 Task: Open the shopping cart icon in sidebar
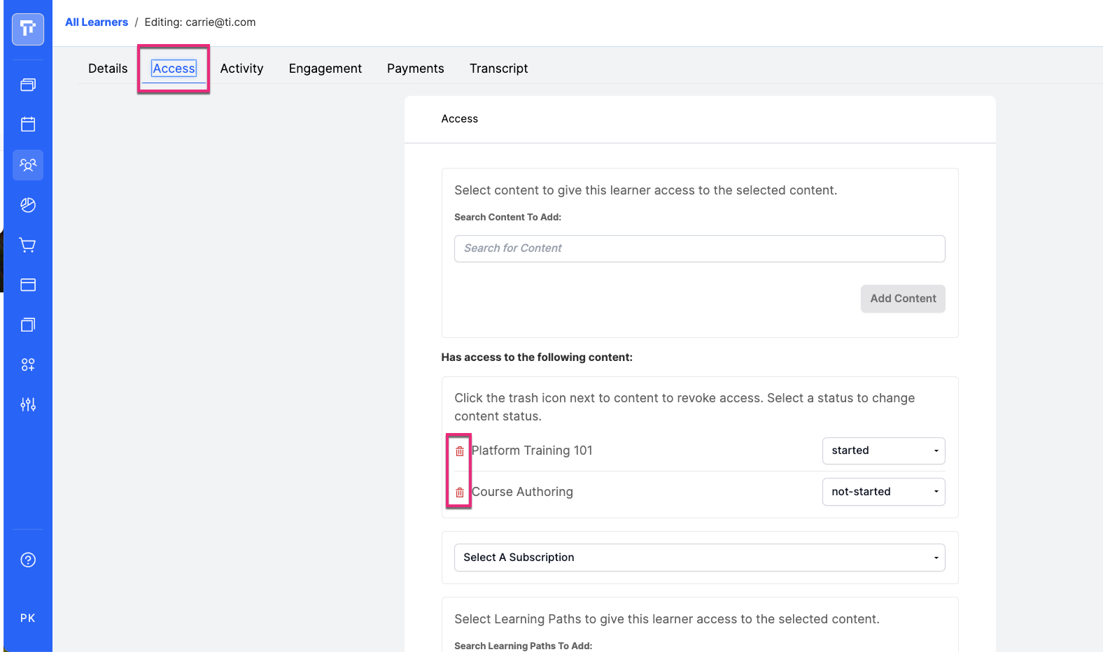(28, 245)
